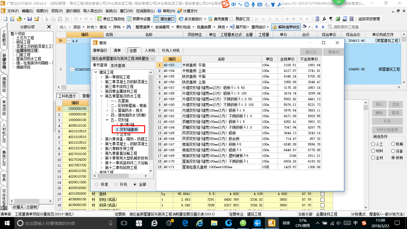Click the green 3D box icon
The image size is (407, 229).
click(338, 19)
